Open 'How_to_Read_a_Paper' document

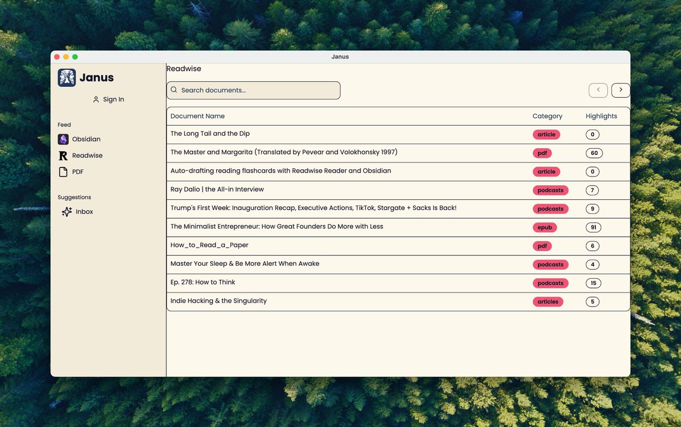pyautogui.click(x=209, y=245)
